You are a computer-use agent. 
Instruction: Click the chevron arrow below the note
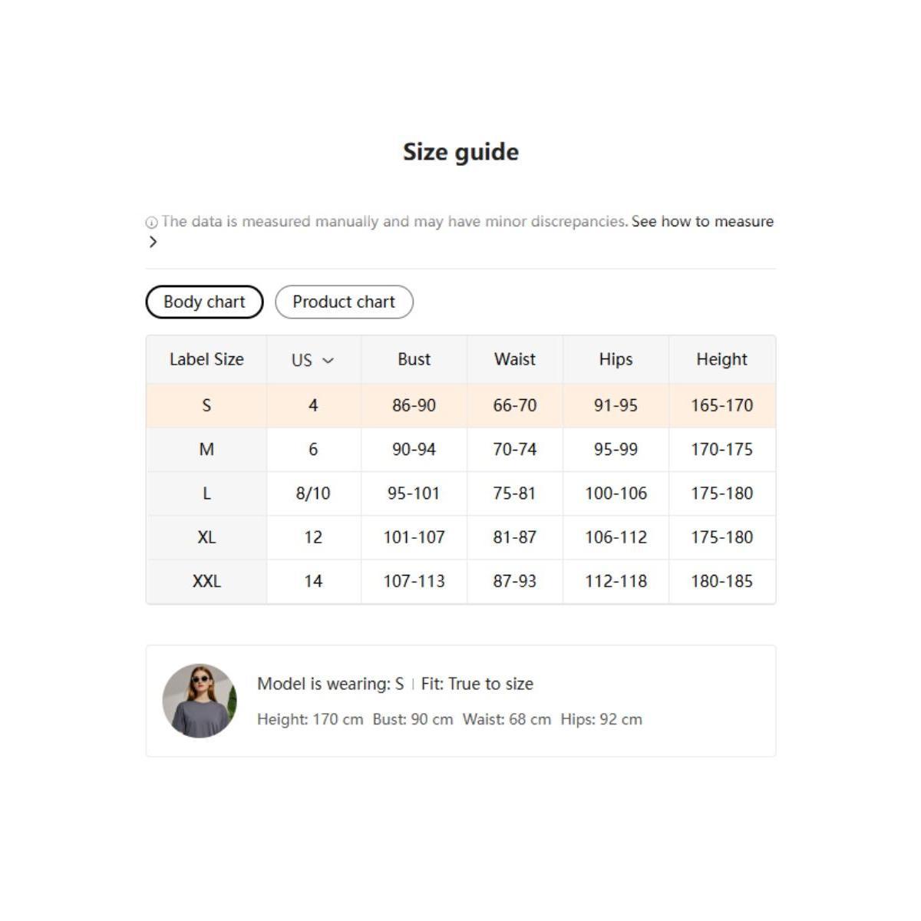[x=153, y=242]
